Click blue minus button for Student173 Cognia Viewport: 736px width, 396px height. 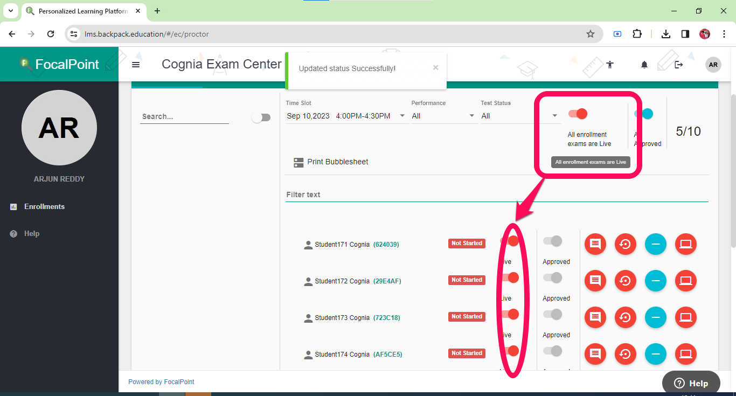pyautogui.click(x=656, y=317)
